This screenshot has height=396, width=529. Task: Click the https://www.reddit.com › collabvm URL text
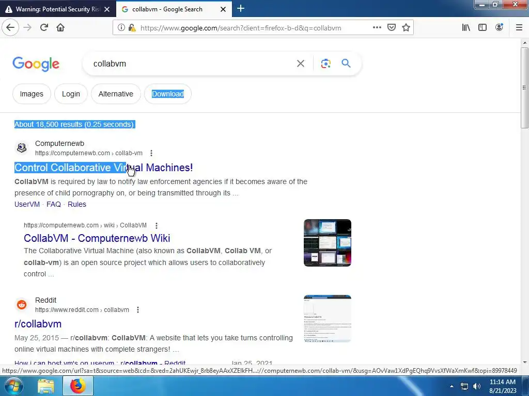click(x=82, y=310)
